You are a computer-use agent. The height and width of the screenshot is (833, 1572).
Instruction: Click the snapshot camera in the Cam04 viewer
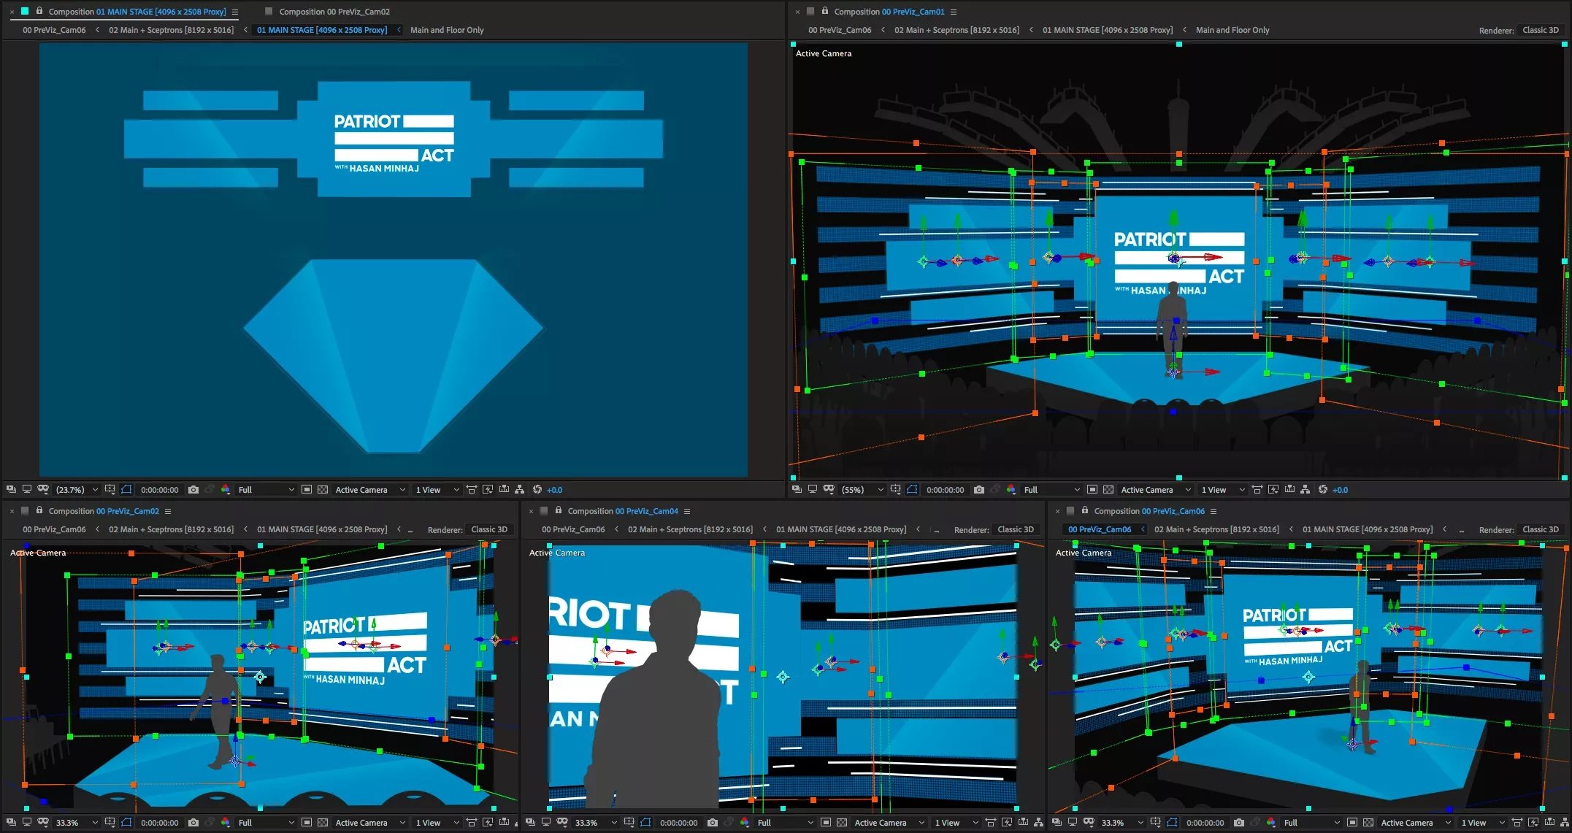(x=712, y=823)
